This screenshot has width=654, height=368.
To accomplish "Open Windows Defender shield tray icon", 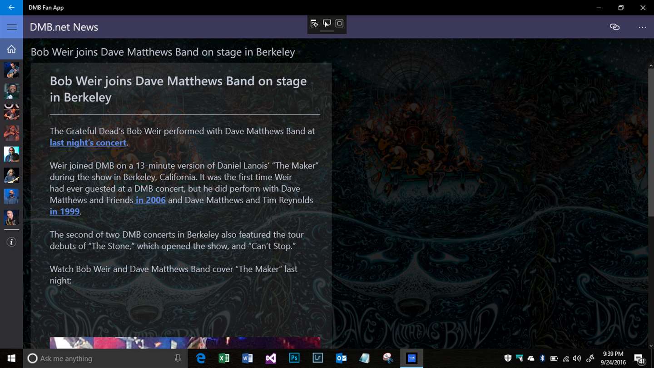I will (x=508, y=358).
